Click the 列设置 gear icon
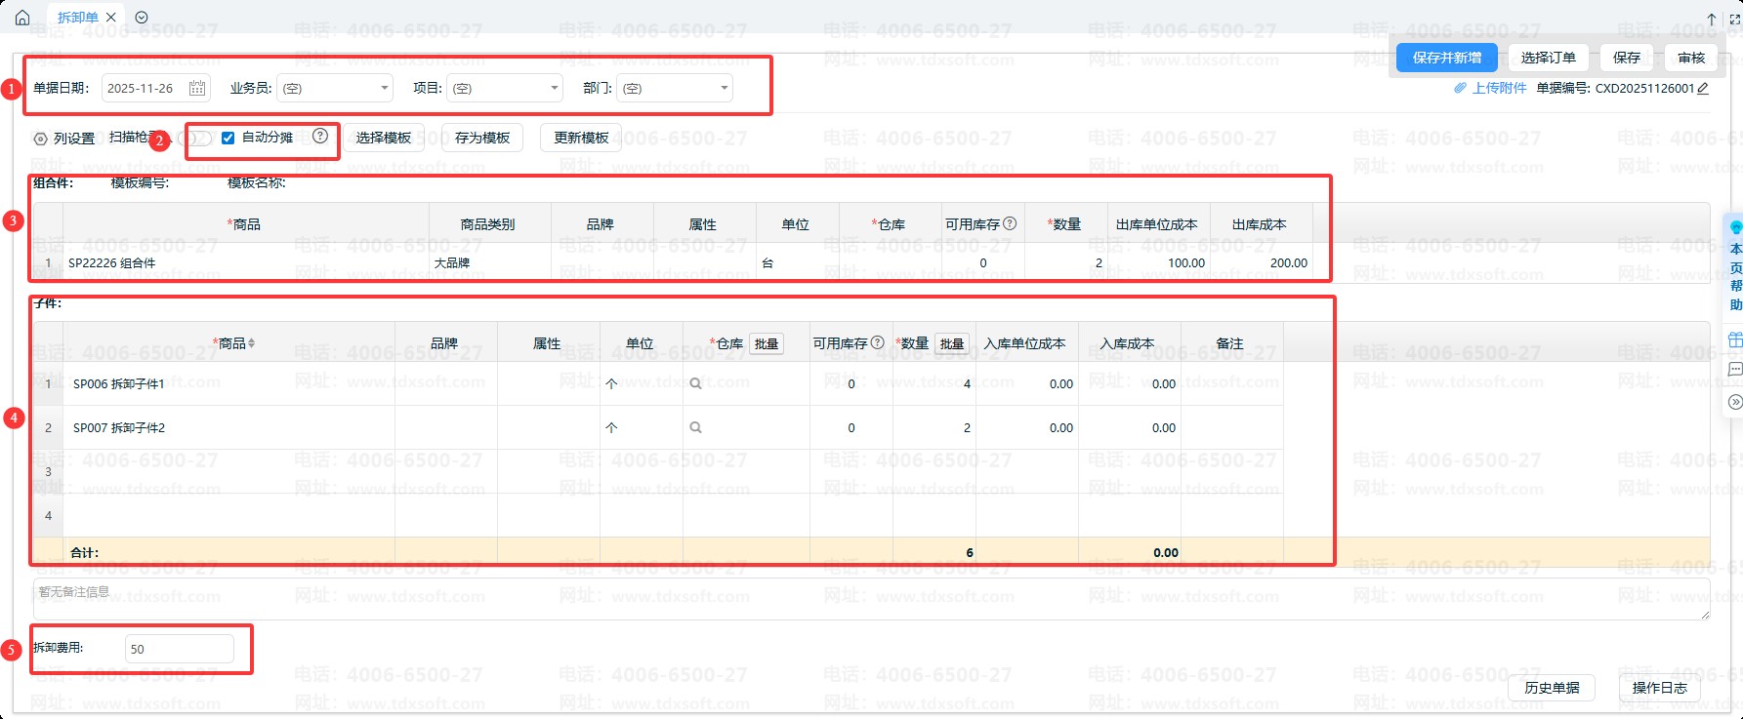This screenshot has width=1743, height=719. click(x=40, y=139)
